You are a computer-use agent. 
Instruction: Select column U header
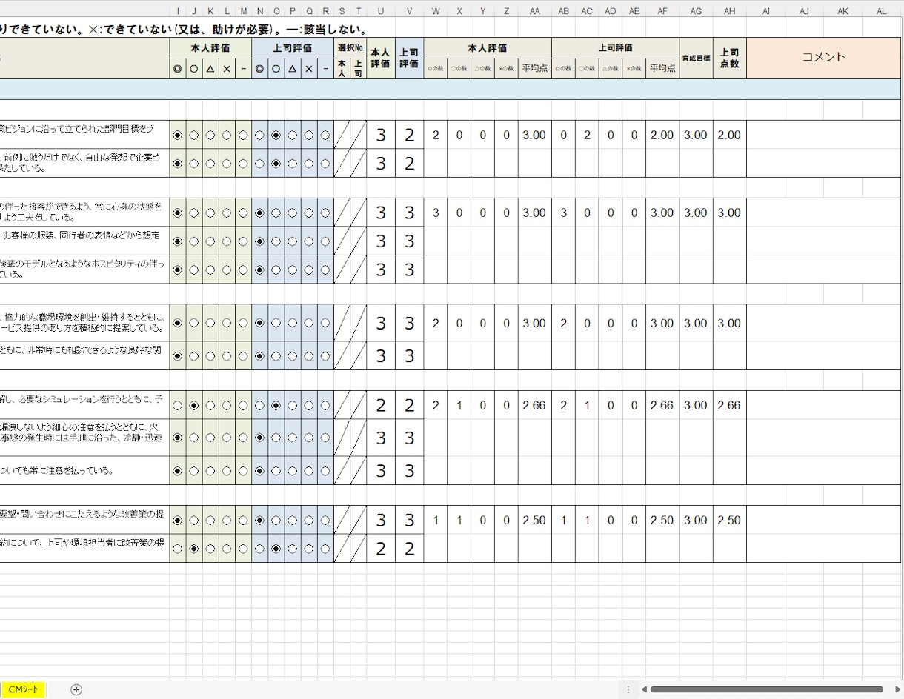click(381, 11)
